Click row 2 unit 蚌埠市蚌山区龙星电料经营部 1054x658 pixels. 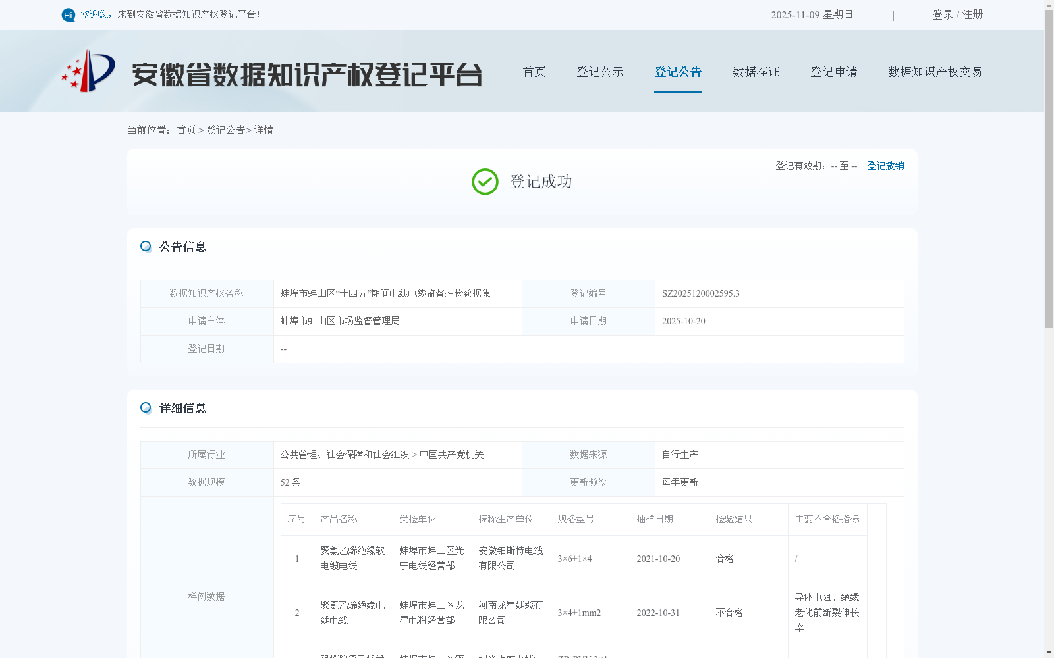(431, 613)
